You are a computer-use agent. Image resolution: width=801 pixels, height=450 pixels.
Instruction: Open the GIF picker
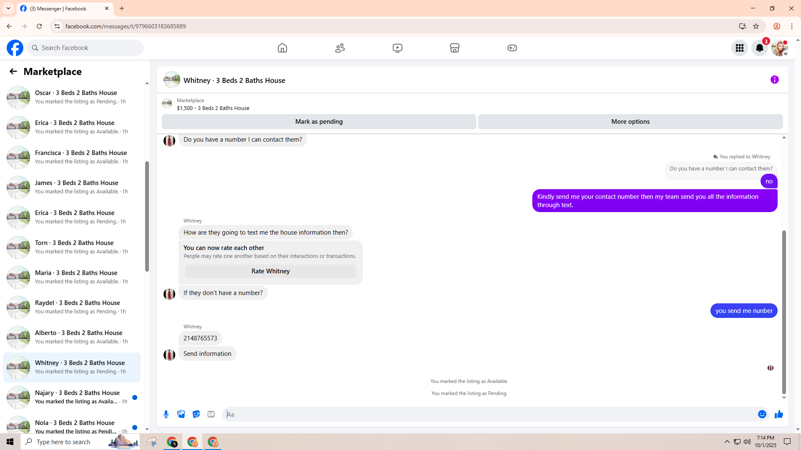point(211,414)
